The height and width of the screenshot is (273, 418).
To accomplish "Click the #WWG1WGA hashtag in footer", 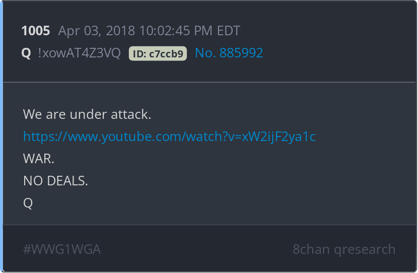I will tap(62, 249).
